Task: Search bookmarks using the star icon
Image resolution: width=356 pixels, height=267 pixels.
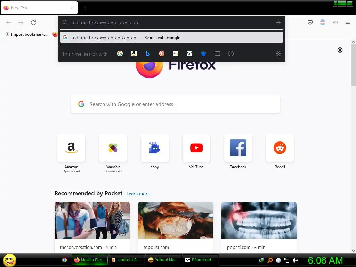Action: (x=203, y=54)
